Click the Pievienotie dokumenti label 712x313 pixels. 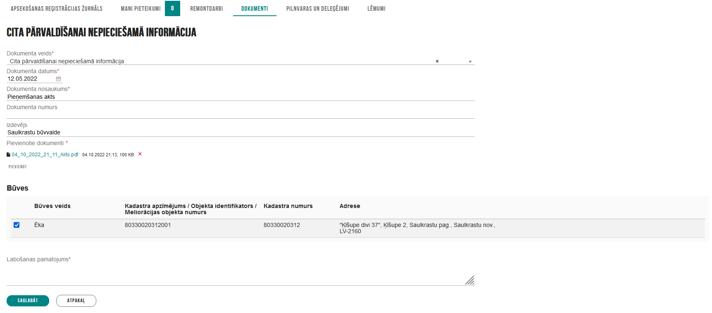(35, 143)
